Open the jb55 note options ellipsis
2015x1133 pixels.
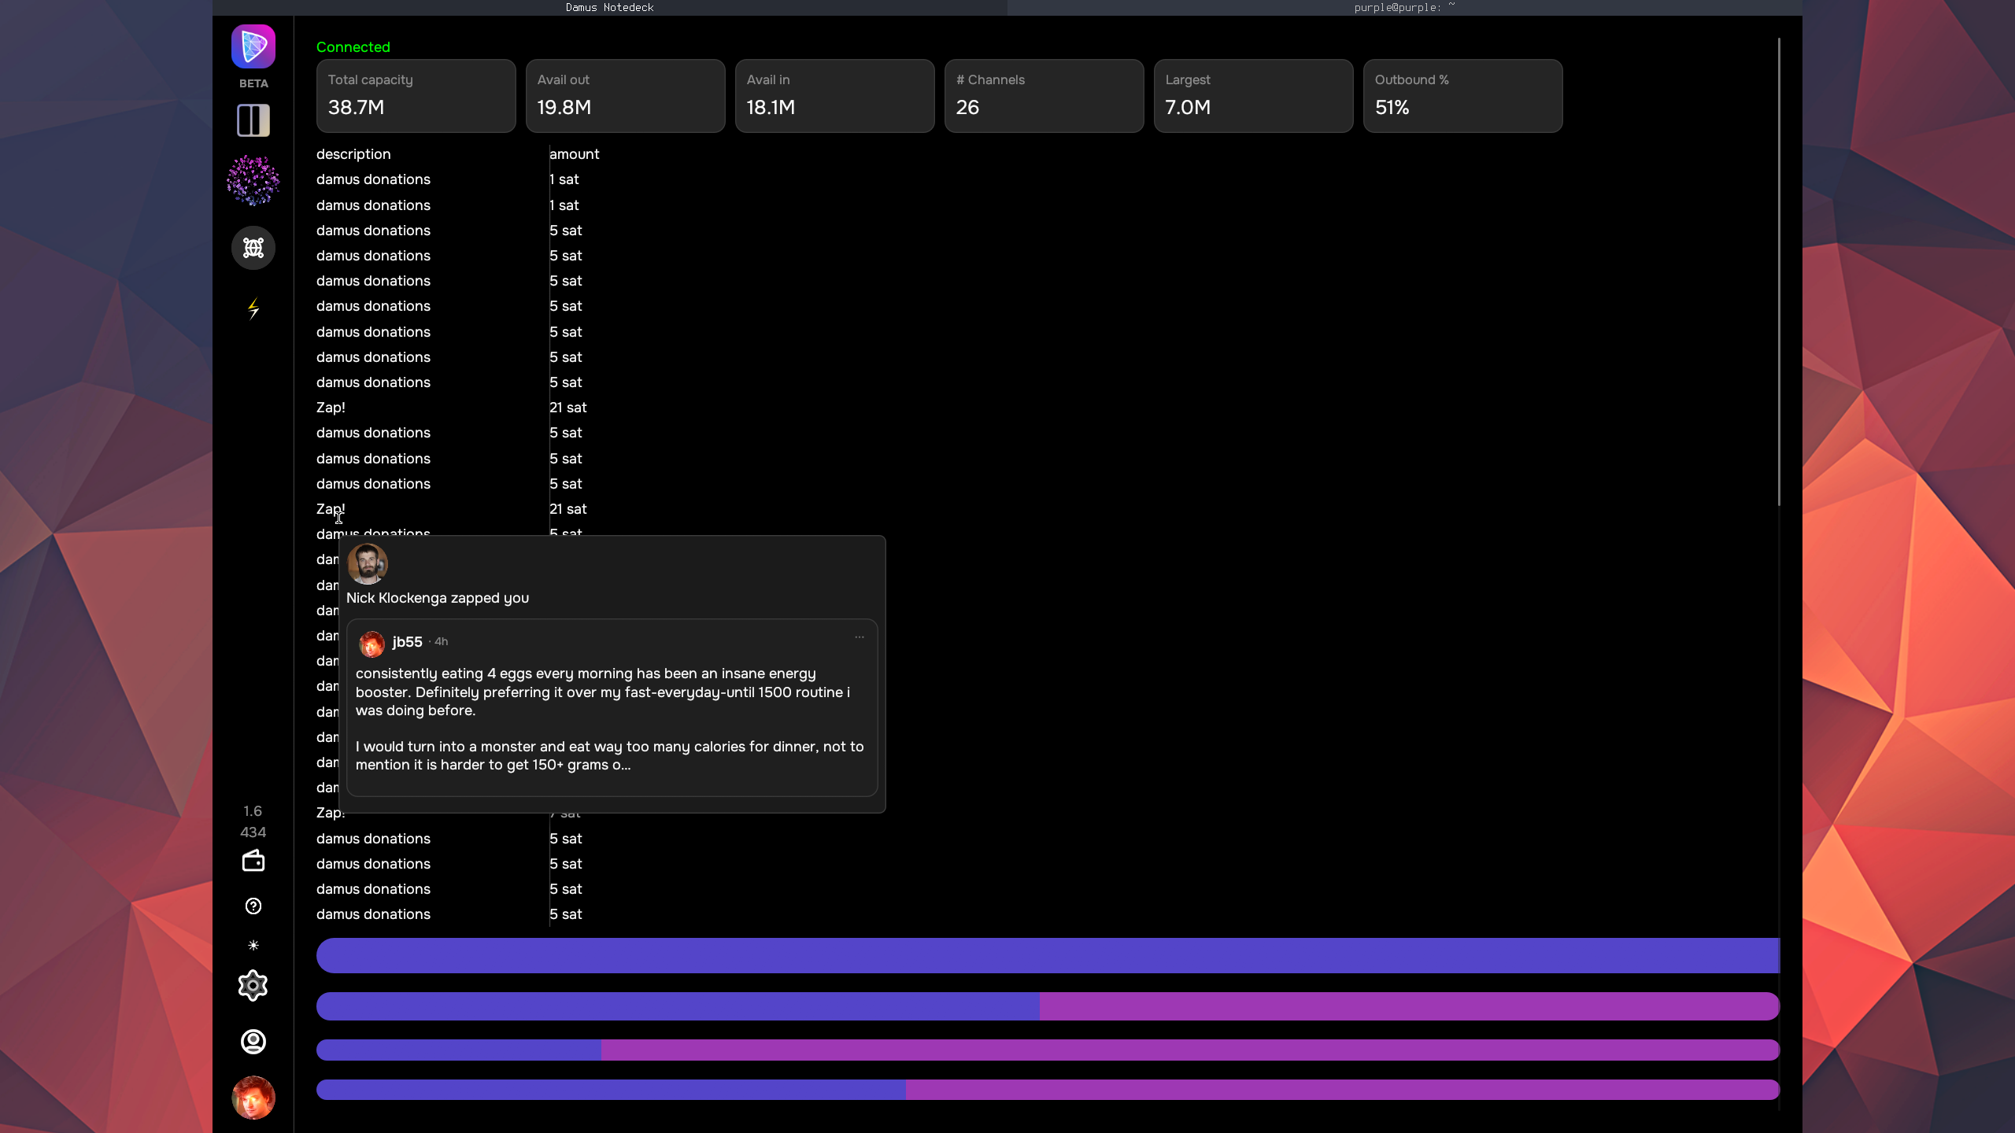coord(860,637)
